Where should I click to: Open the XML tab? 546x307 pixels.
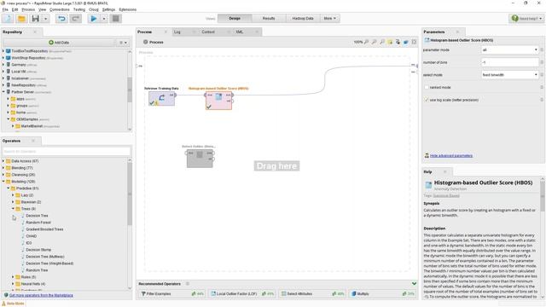coord(239,32)
